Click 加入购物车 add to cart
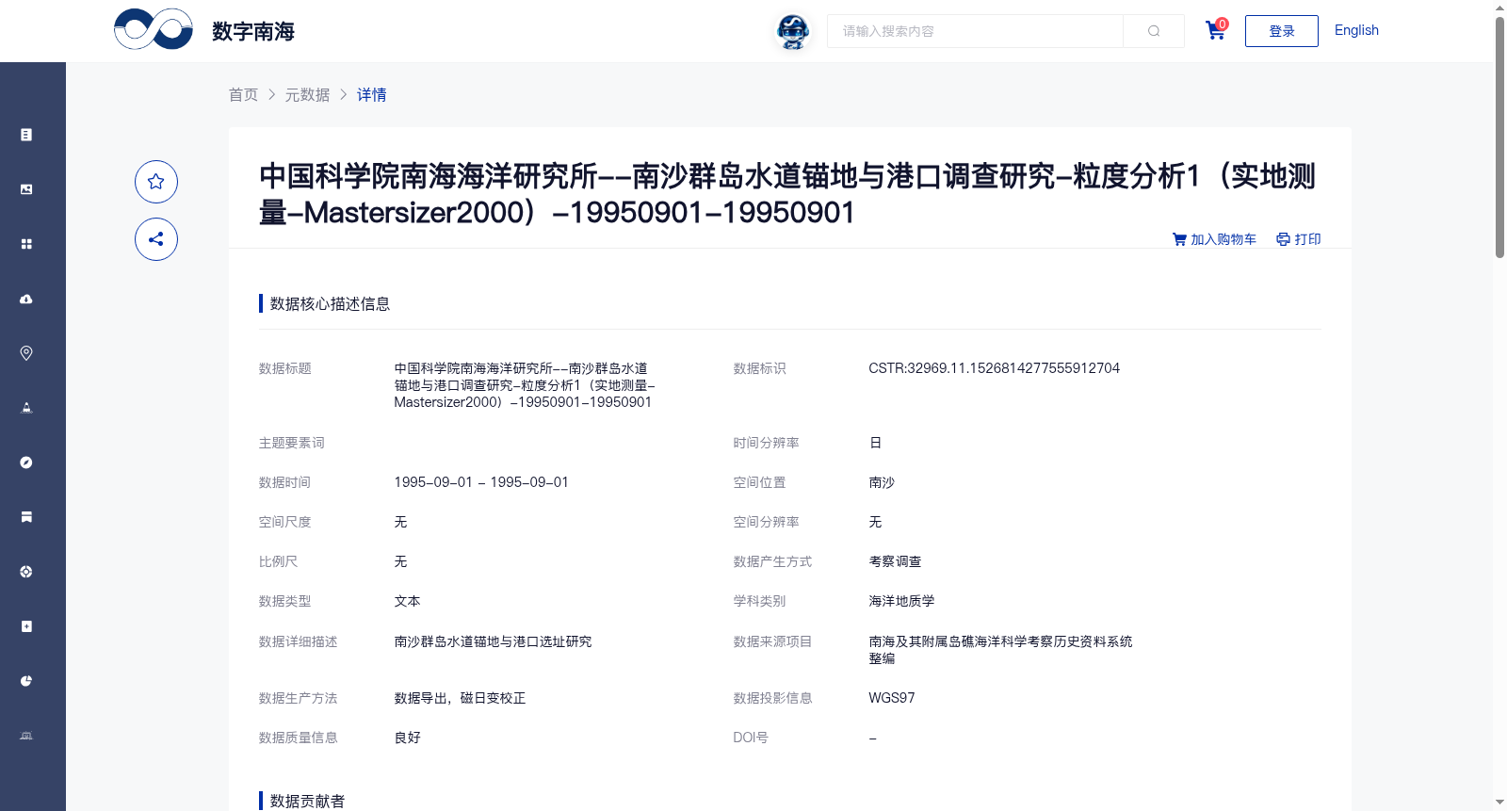Screen dimensions: 1507x811 (x=1214, y=239)
